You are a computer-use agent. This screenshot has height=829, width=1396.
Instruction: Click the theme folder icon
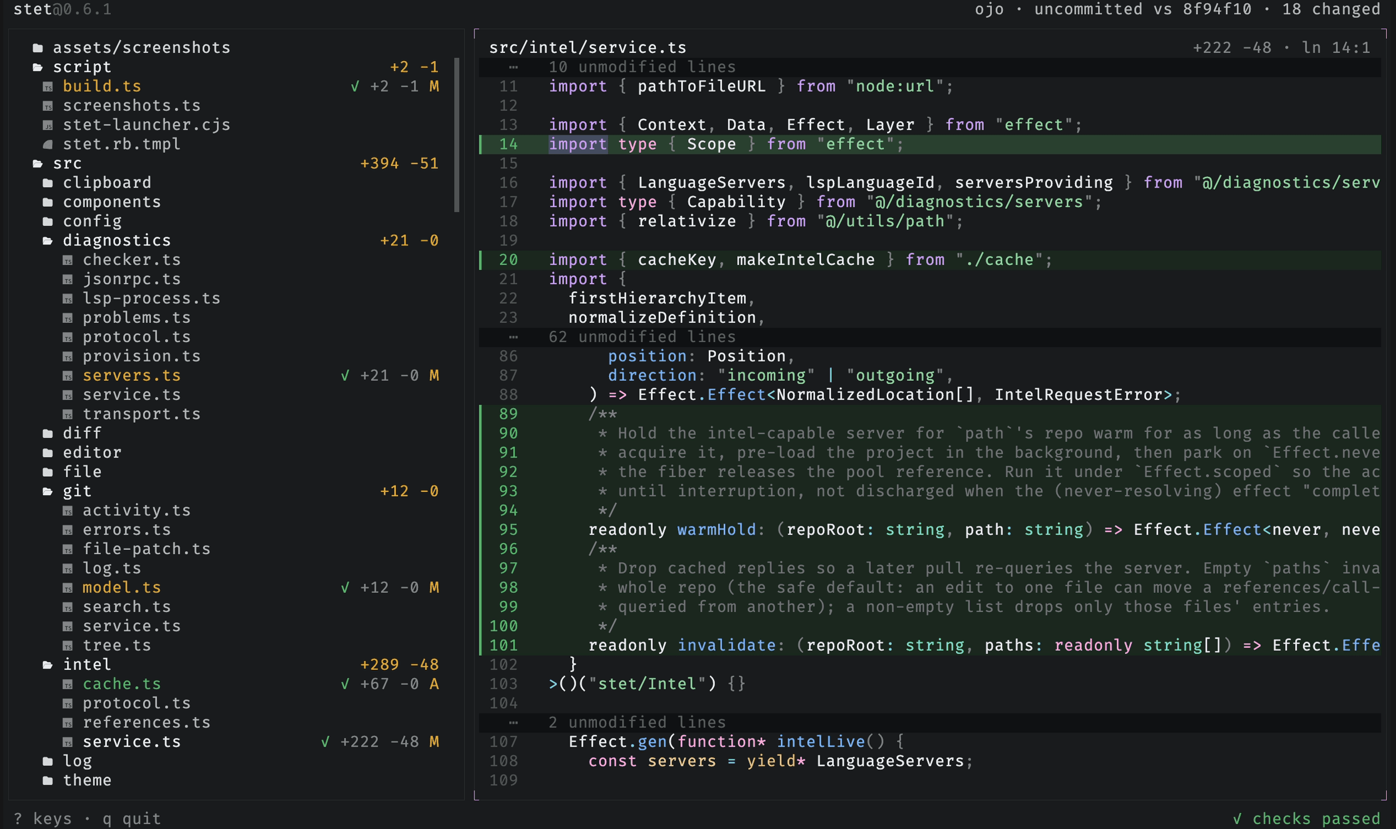pyautogui.click(x=48, y=780)
